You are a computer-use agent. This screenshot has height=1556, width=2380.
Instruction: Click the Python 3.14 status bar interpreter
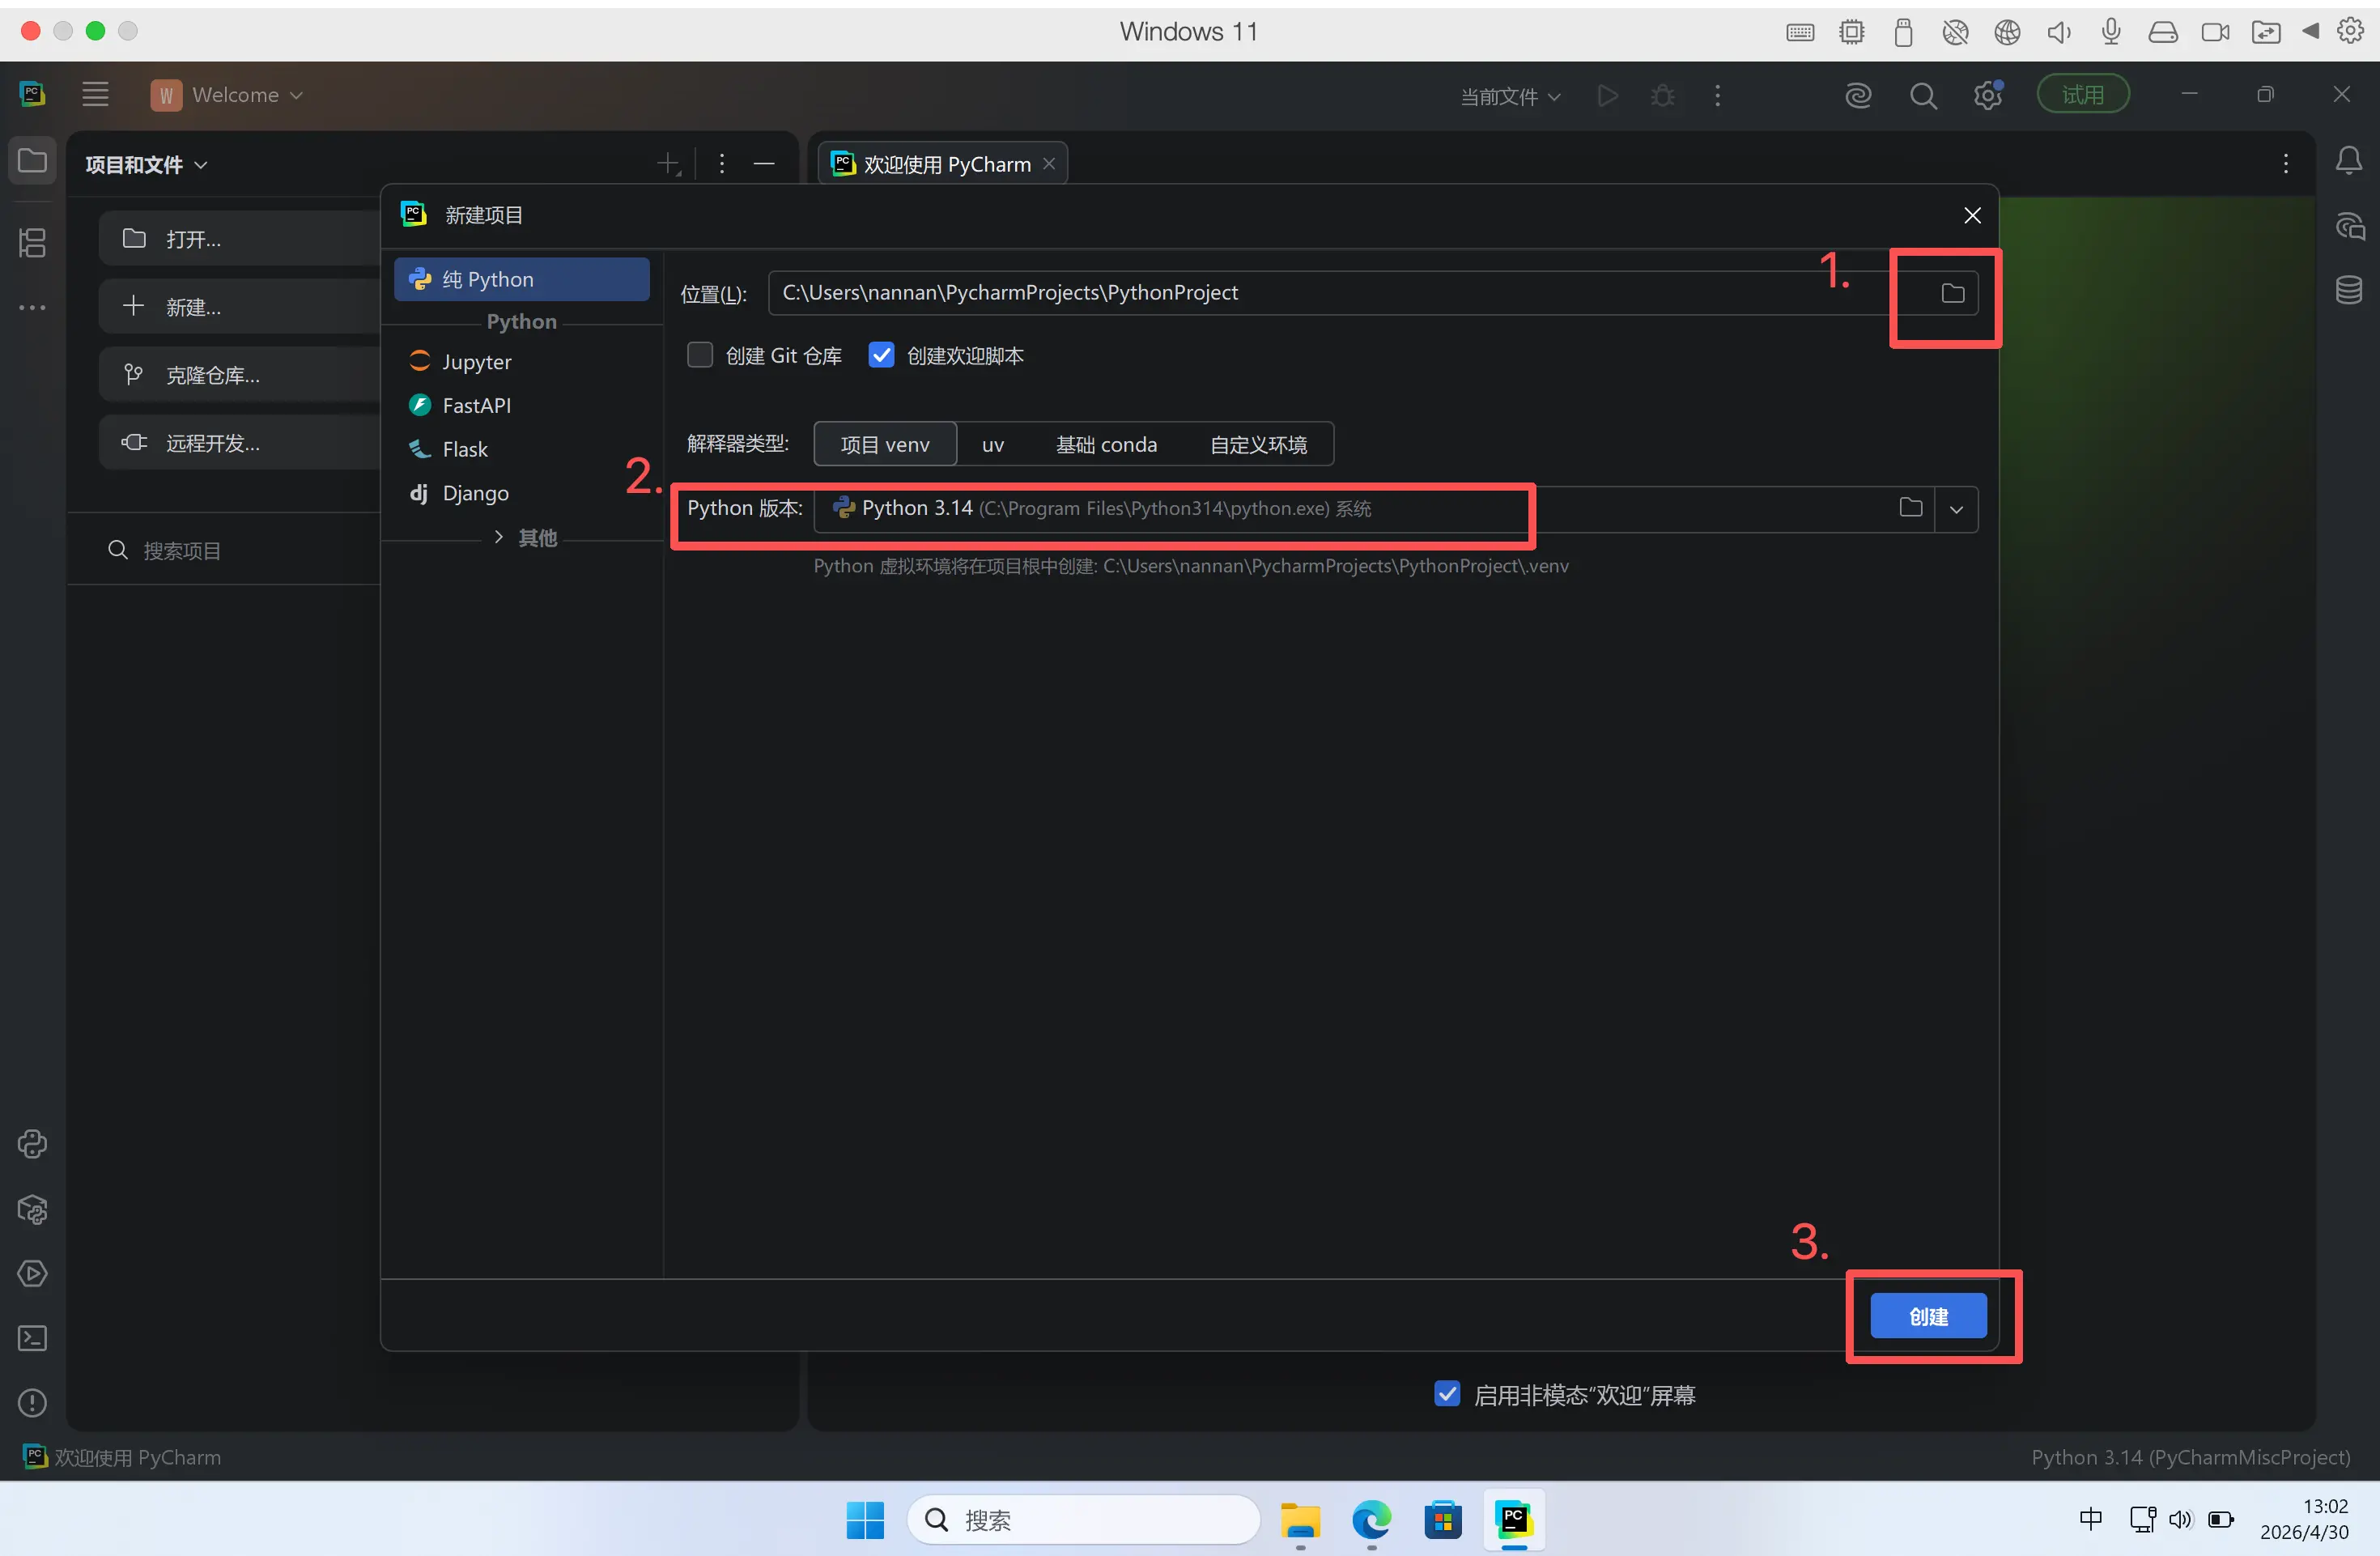[x=2190, y=1457]
